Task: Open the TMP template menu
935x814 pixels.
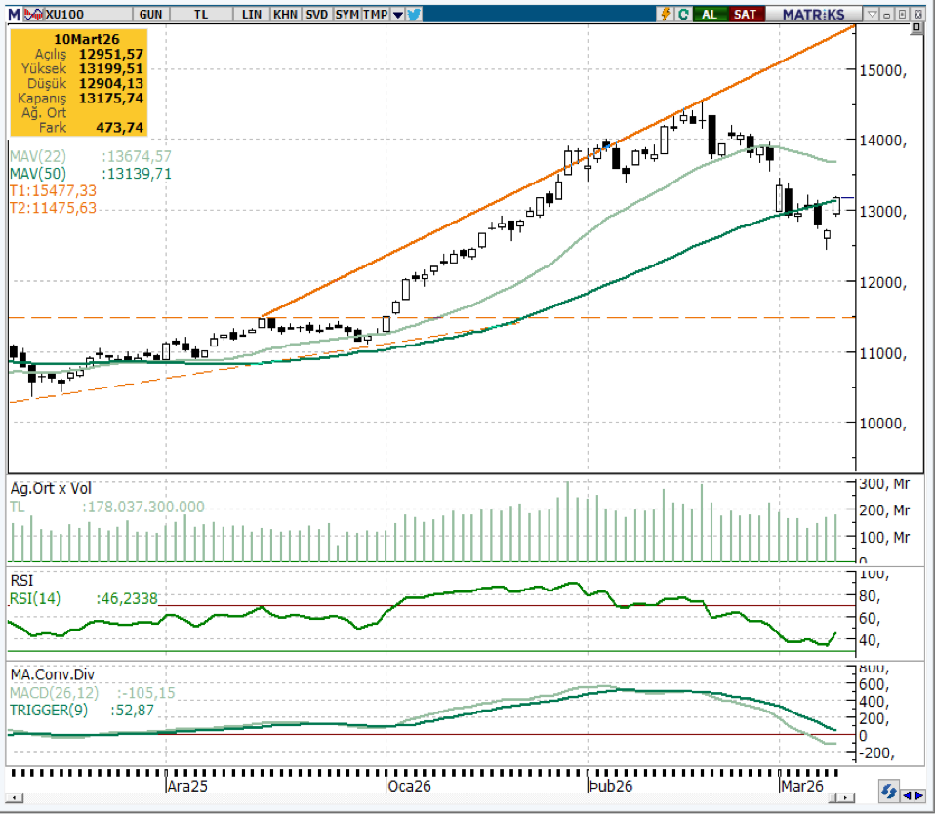Action: tap(376, 15)
